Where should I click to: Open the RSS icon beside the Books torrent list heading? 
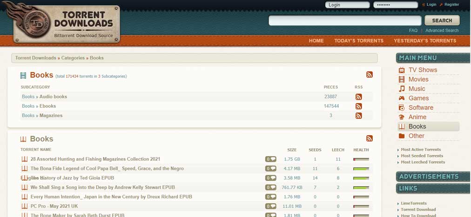pos(370,138)
